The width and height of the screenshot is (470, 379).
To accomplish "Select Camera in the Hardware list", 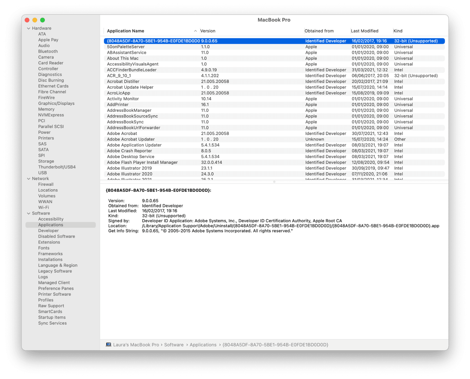I will (46, 57).
